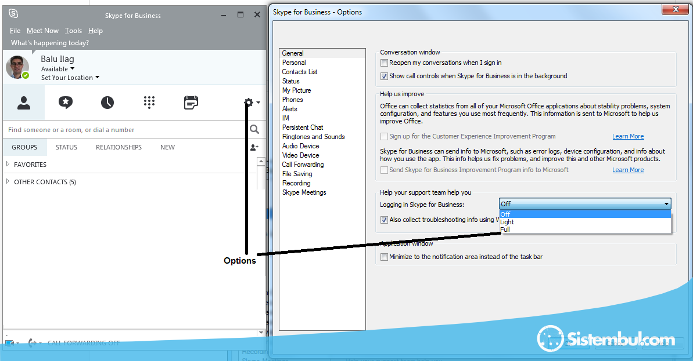Uncheck Also collect troubleshooting info
693x361 pixels.
pos(384,220)
